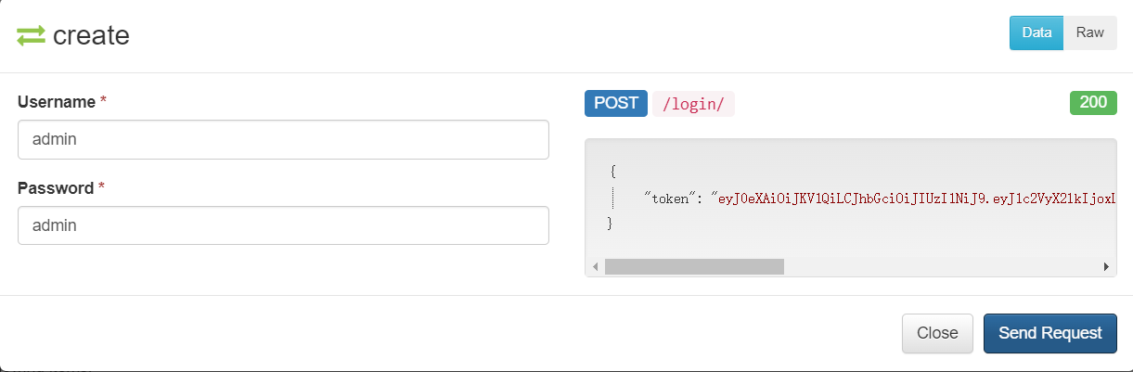Focus the Username input field
The height and width of the screenshot is (372, 1133).
point(283,139)
